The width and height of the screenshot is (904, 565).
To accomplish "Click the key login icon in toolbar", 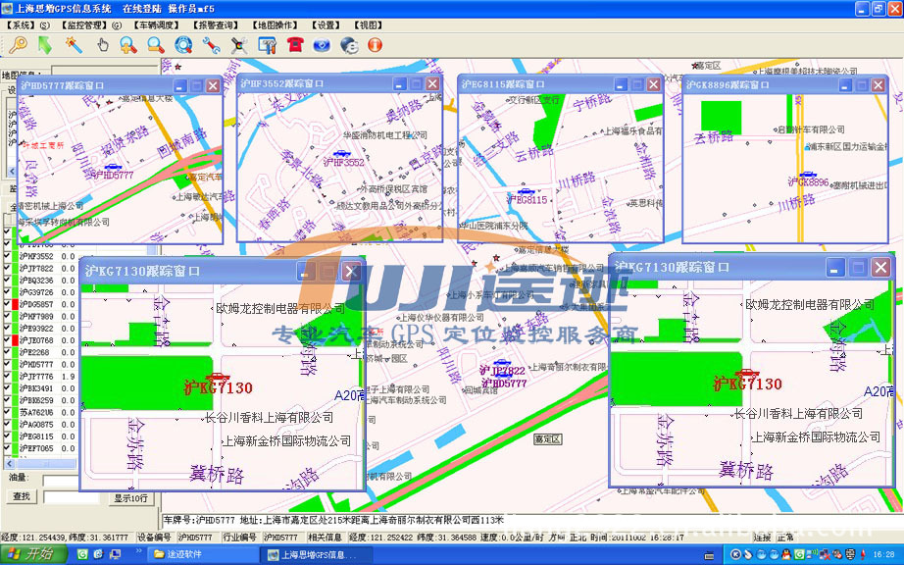I will tap(17, 44).
